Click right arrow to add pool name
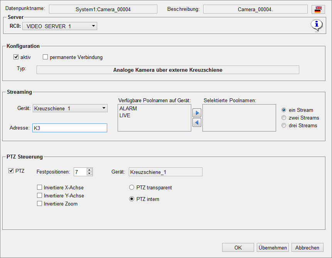The image size is (332, 258). 197,113
